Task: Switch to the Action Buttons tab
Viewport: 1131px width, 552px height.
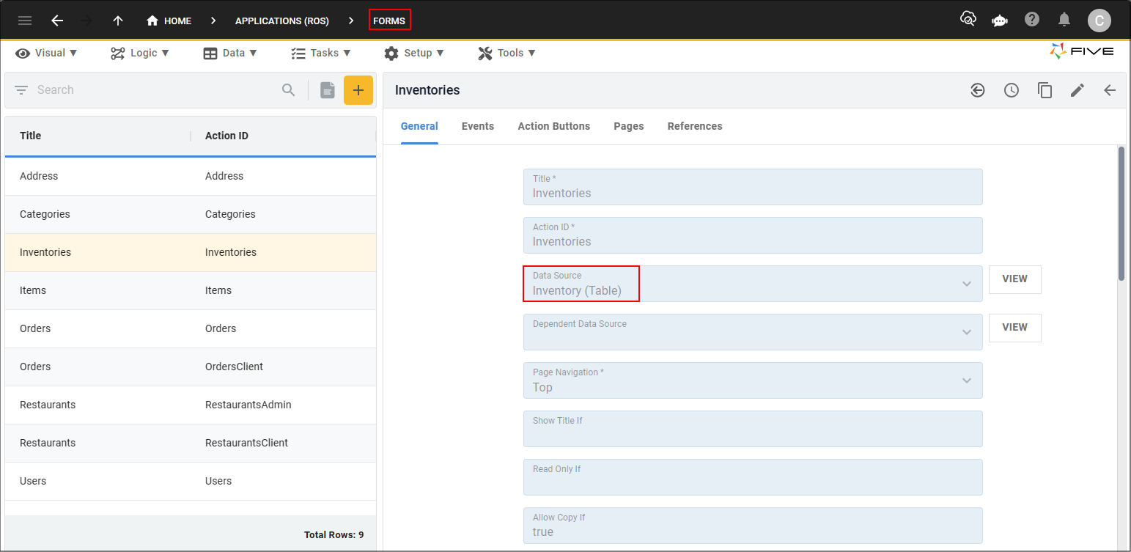Action: [x=554, y=126]
